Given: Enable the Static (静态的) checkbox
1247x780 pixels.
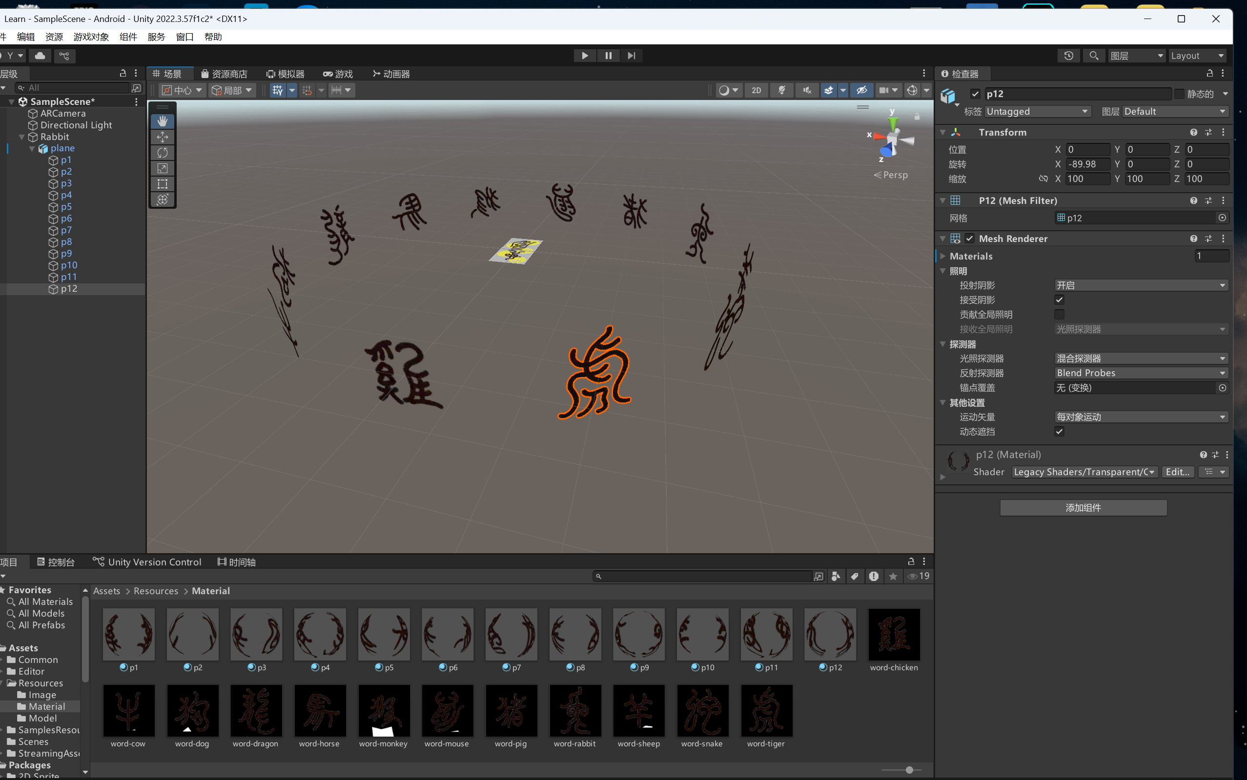Looking at the screenshot, I should pos(1179,94).
